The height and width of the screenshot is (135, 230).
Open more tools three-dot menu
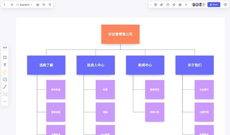click(x=5, y=102)
